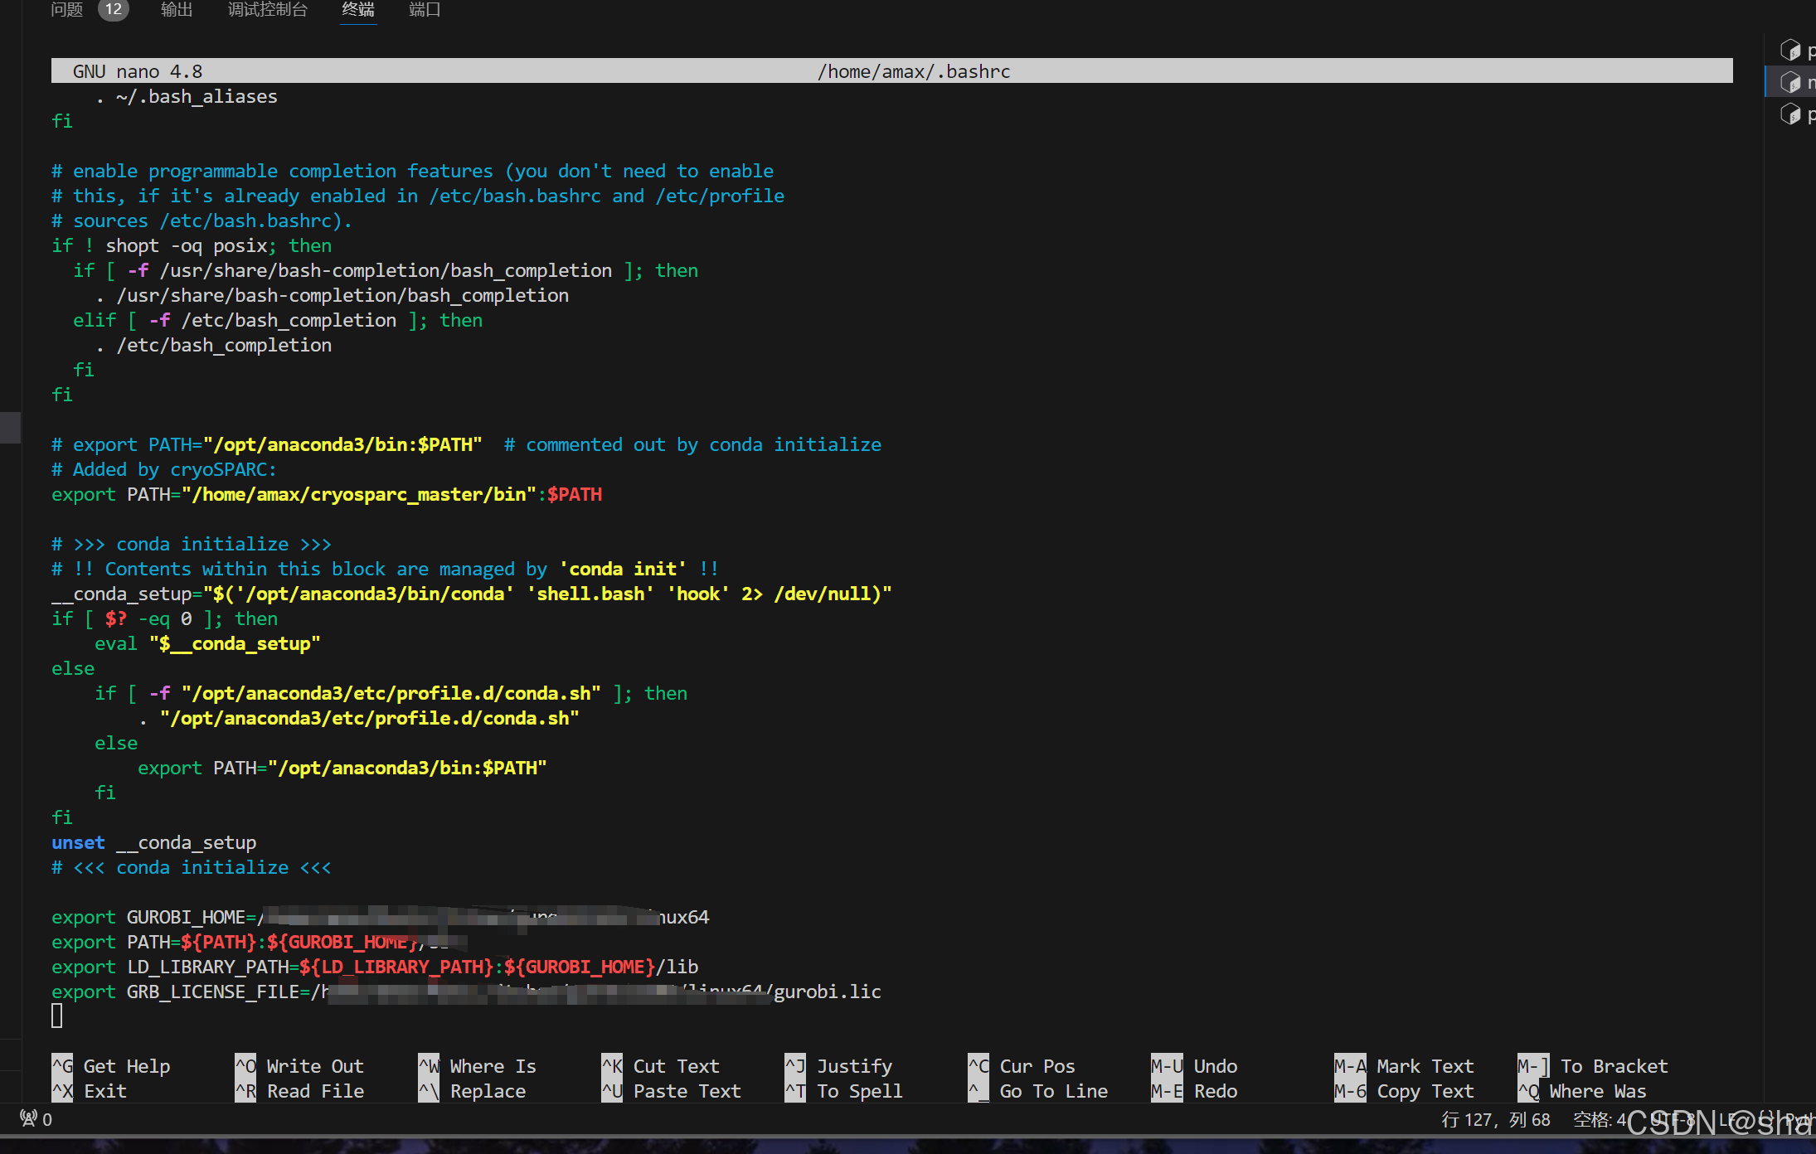Select the top bash terminal icon in list
The height and width of the screenshot is (1154, 1816).
click(x=1790, y=51)
